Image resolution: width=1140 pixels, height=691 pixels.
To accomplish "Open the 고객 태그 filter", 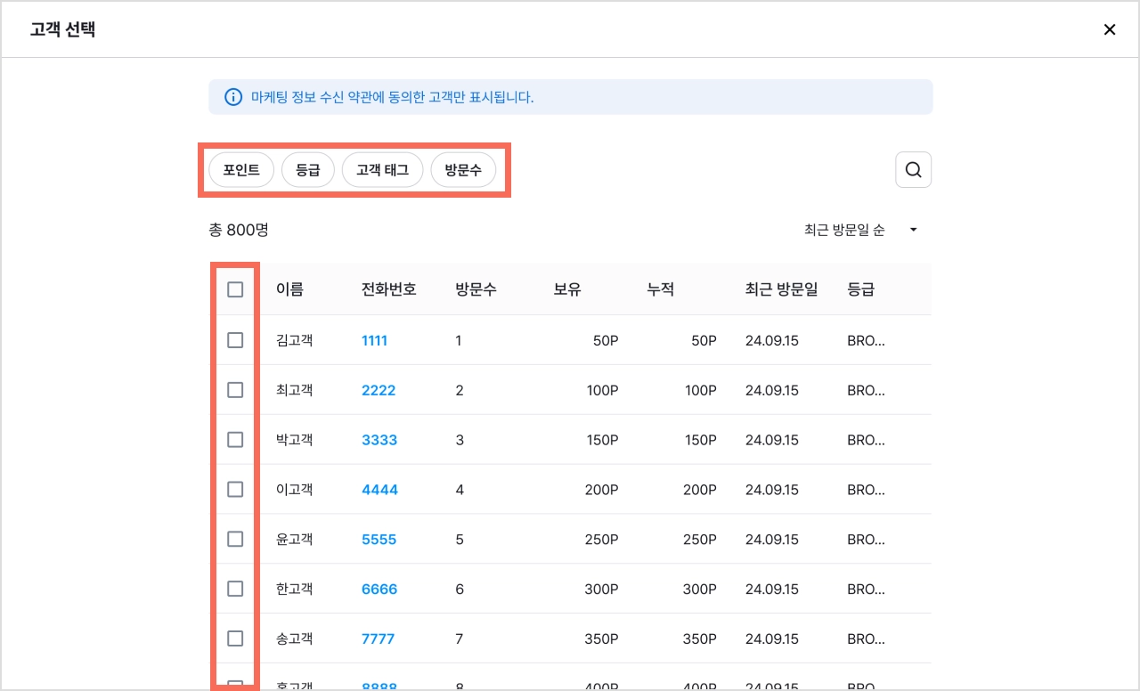I will pyautogui.click(x=382, y=170).
